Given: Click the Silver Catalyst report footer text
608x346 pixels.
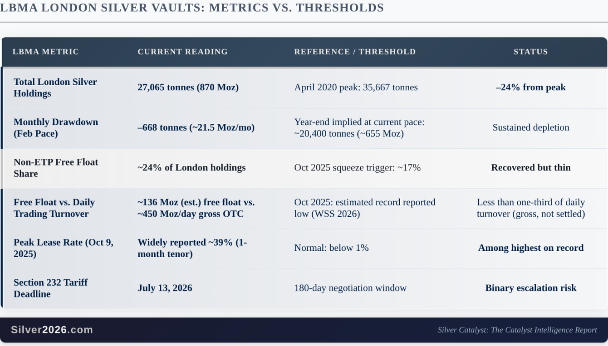Looking at the screenshot, I should point(517,330).
